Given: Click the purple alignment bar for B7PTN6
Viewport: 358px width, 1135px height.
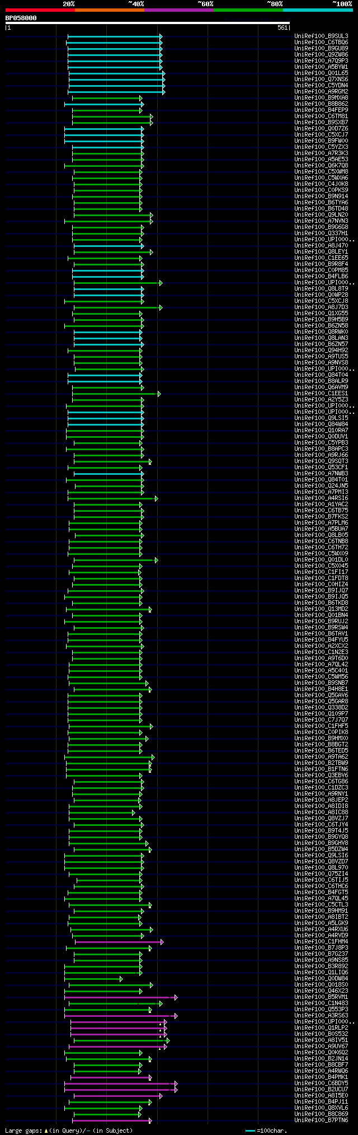Looking at the screenshot, I should [112, 1120].
